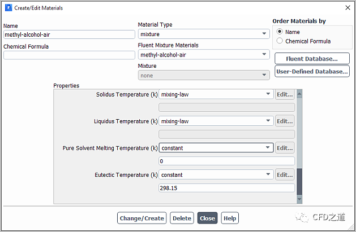Click the Eutectic Temperature value field
The height and width of the screenshot is (232, 356).
click(226, 188)
